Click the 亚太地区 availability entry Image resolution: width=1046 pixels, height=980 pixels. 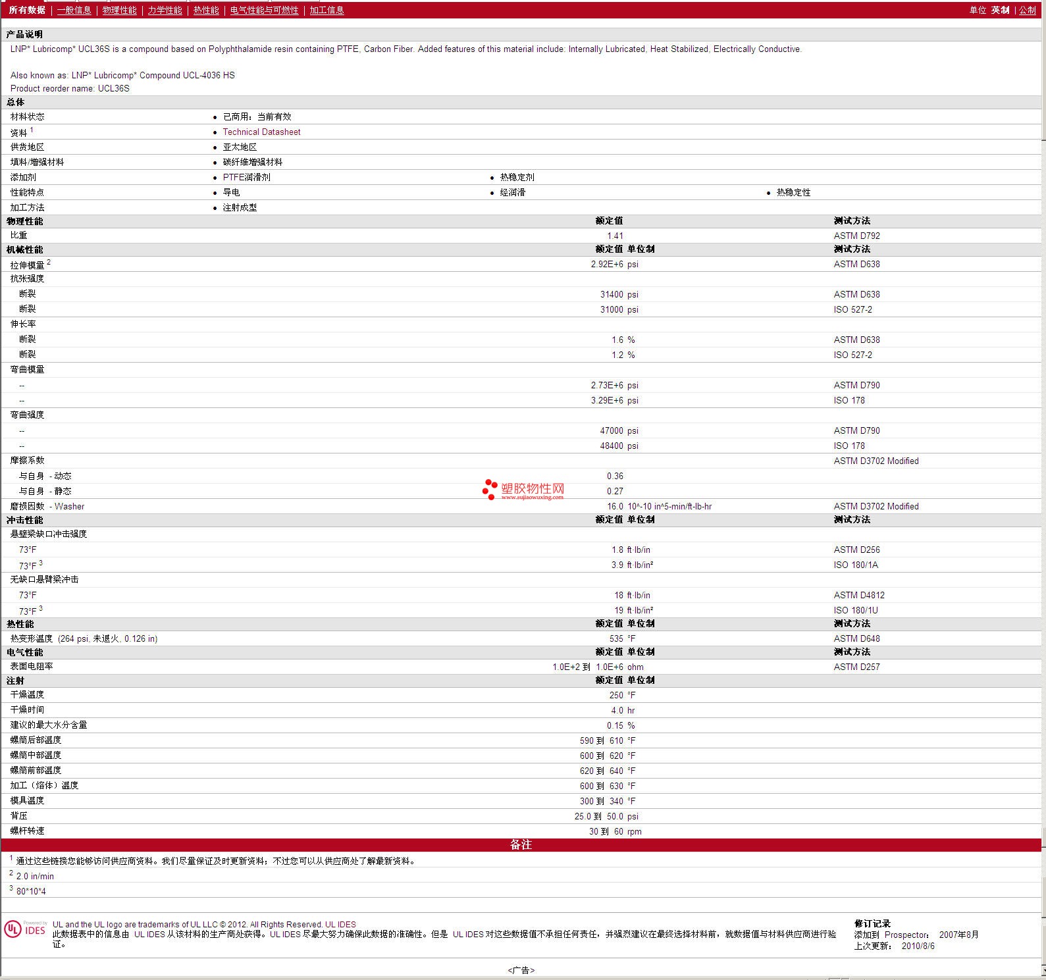(240, 147)
